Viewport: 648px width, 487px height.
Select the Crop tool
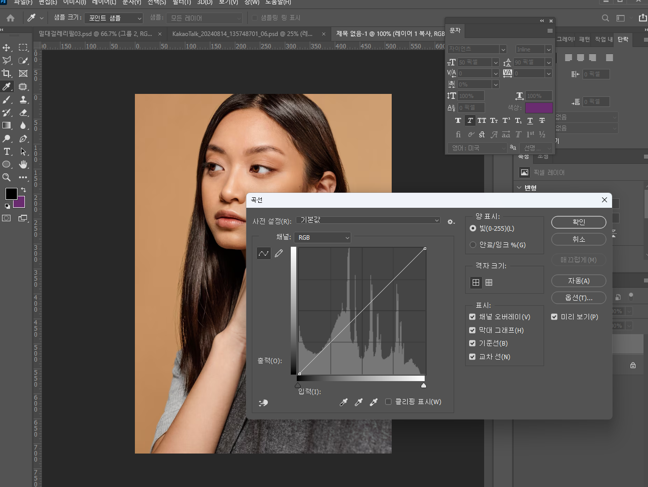7,73
